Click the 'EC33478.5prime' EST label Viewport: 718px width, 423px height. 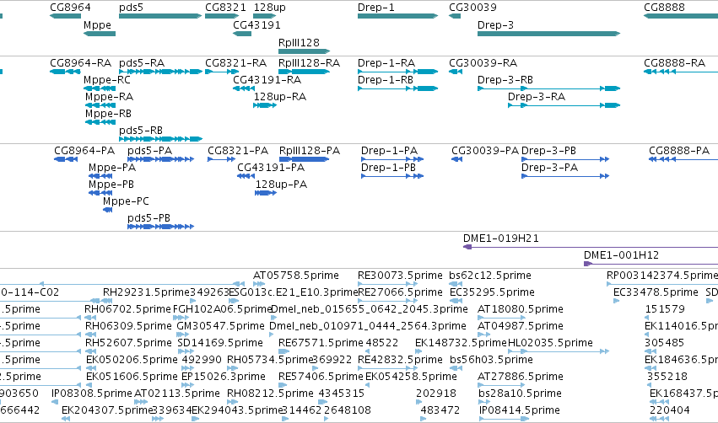[656, 292]
